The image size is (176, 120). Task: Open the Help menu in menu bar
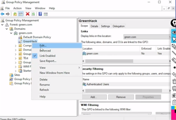click(52, 8)
